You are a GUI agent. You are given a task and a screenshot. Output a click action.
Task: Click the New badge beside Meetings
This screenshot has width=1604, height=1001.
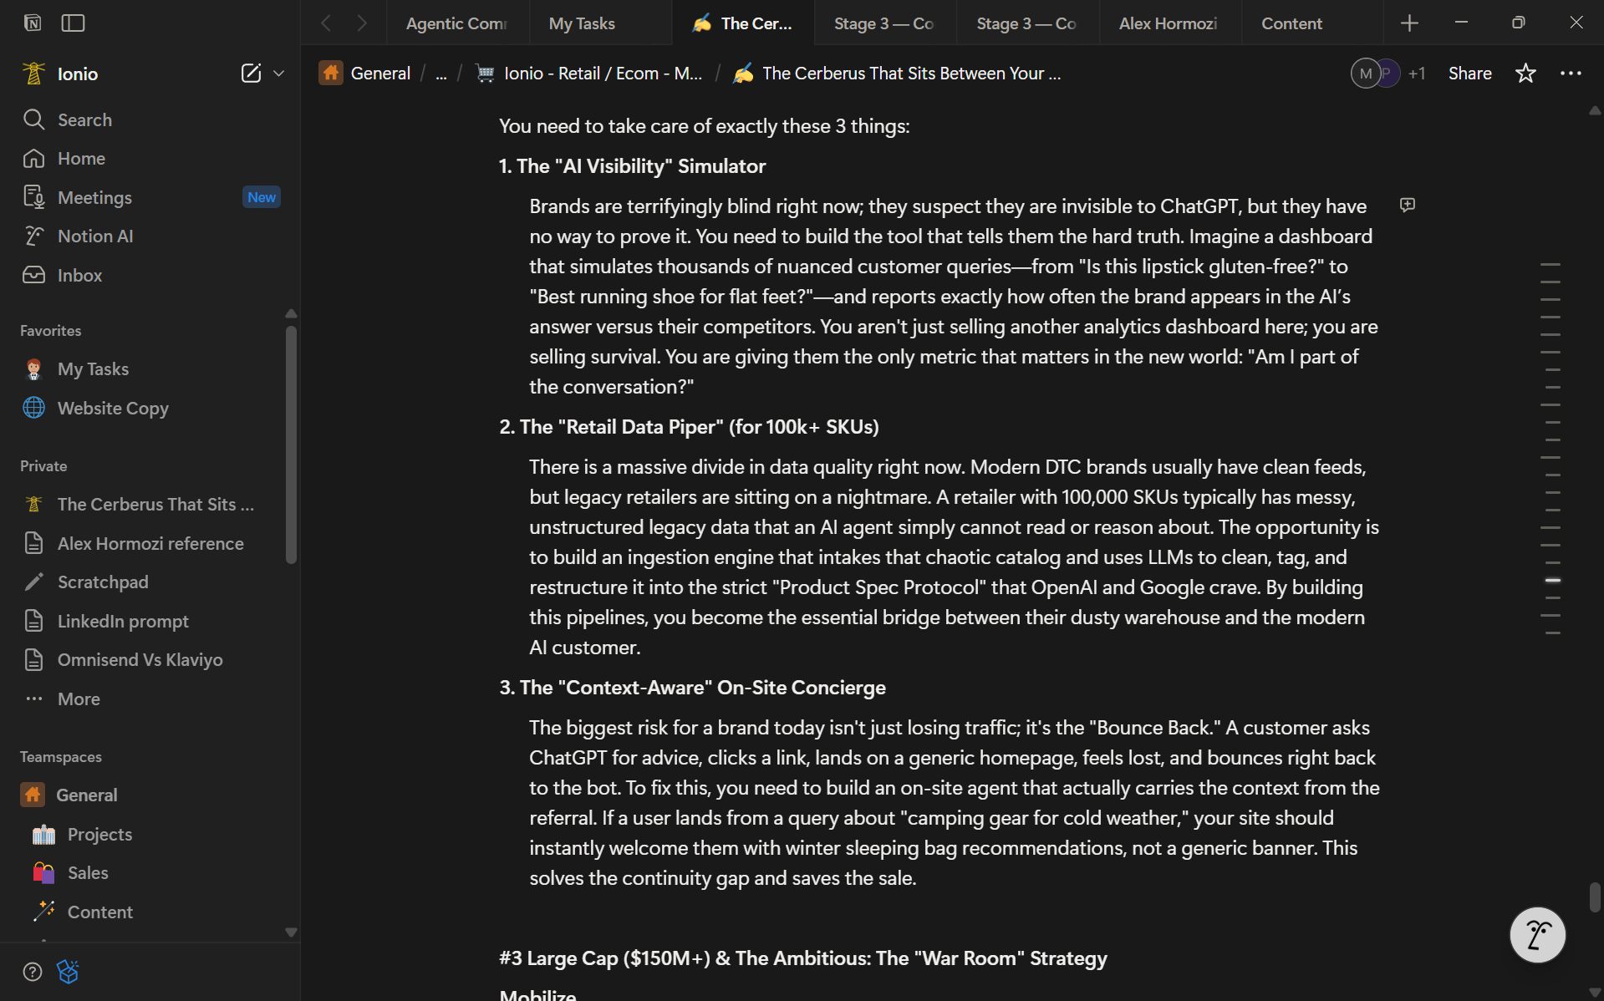point(262,197)
